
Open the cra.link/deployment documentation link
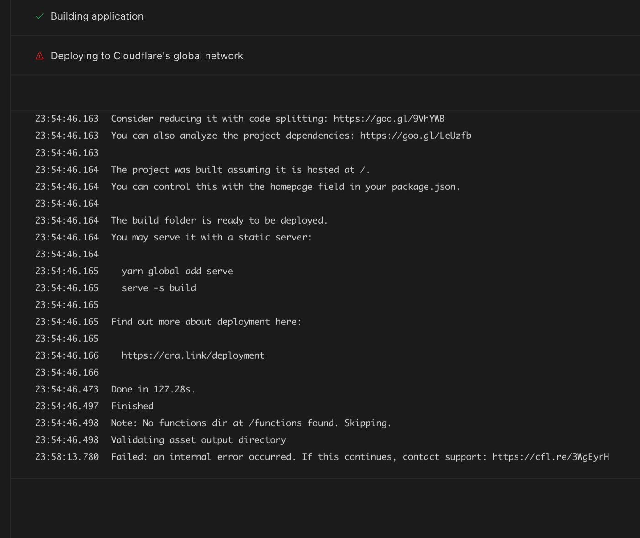coord(193,355)
